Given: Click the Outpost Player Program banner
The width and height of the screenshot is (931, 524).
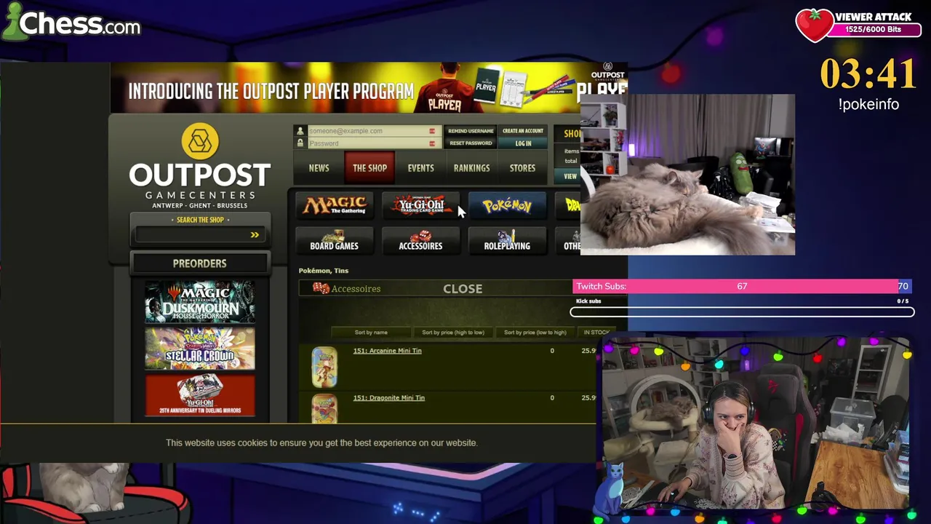Looking at the screenshot, I should click(x=368, y=87).
